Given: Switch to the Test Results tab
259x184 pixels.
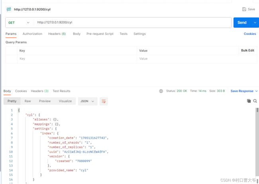Looking at the screenshot, I should tap(61, 91).
